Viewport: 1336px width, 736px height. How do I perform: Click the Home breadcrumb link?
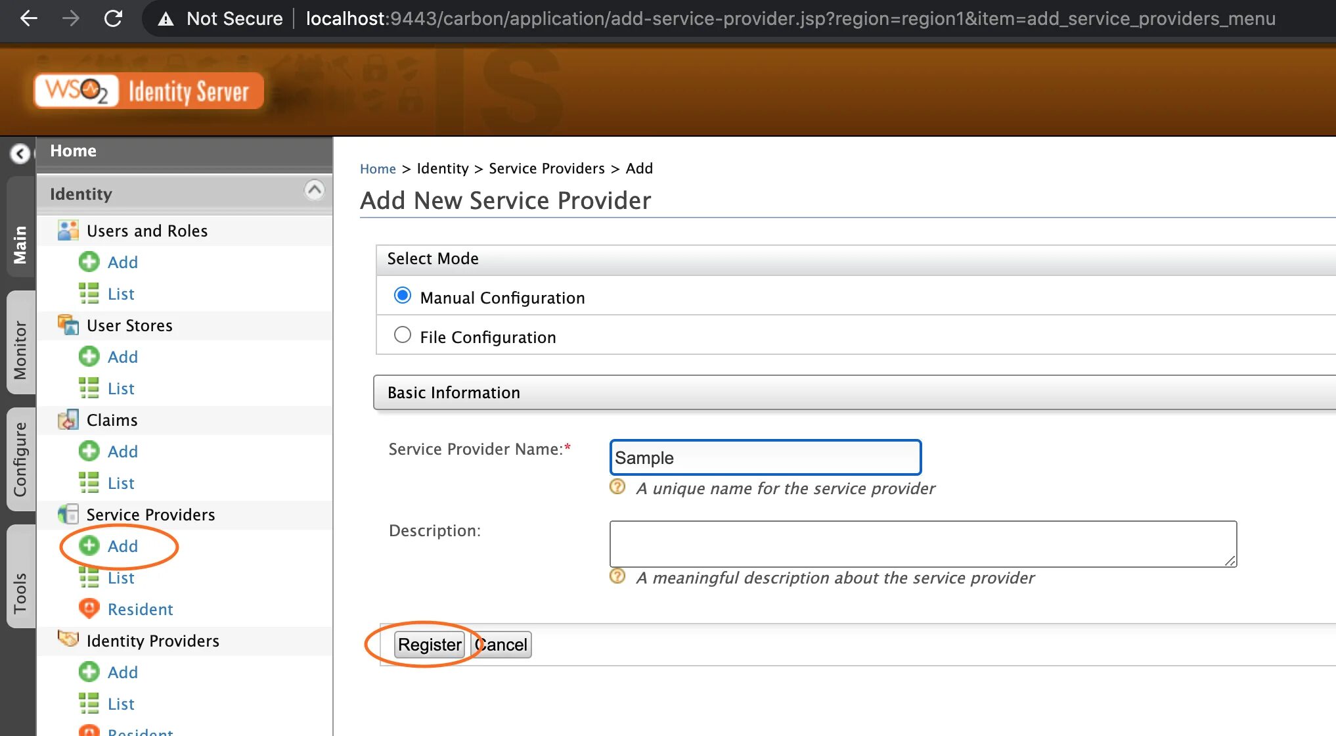[378, 169]
